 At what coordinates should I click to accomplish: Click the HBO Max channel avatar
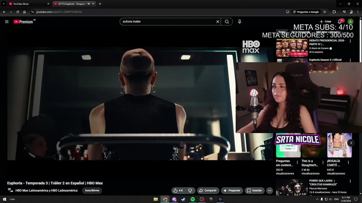(10, 190)
